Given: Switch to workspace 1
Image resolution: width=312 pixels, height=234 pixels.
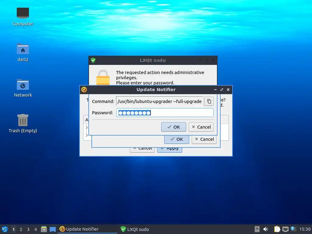Looking at the screenshot, I should pos(13,229).
